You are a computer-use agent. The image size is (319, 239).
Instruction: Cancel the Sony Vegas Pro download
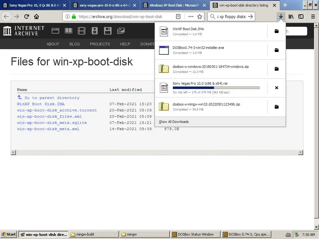277,88
